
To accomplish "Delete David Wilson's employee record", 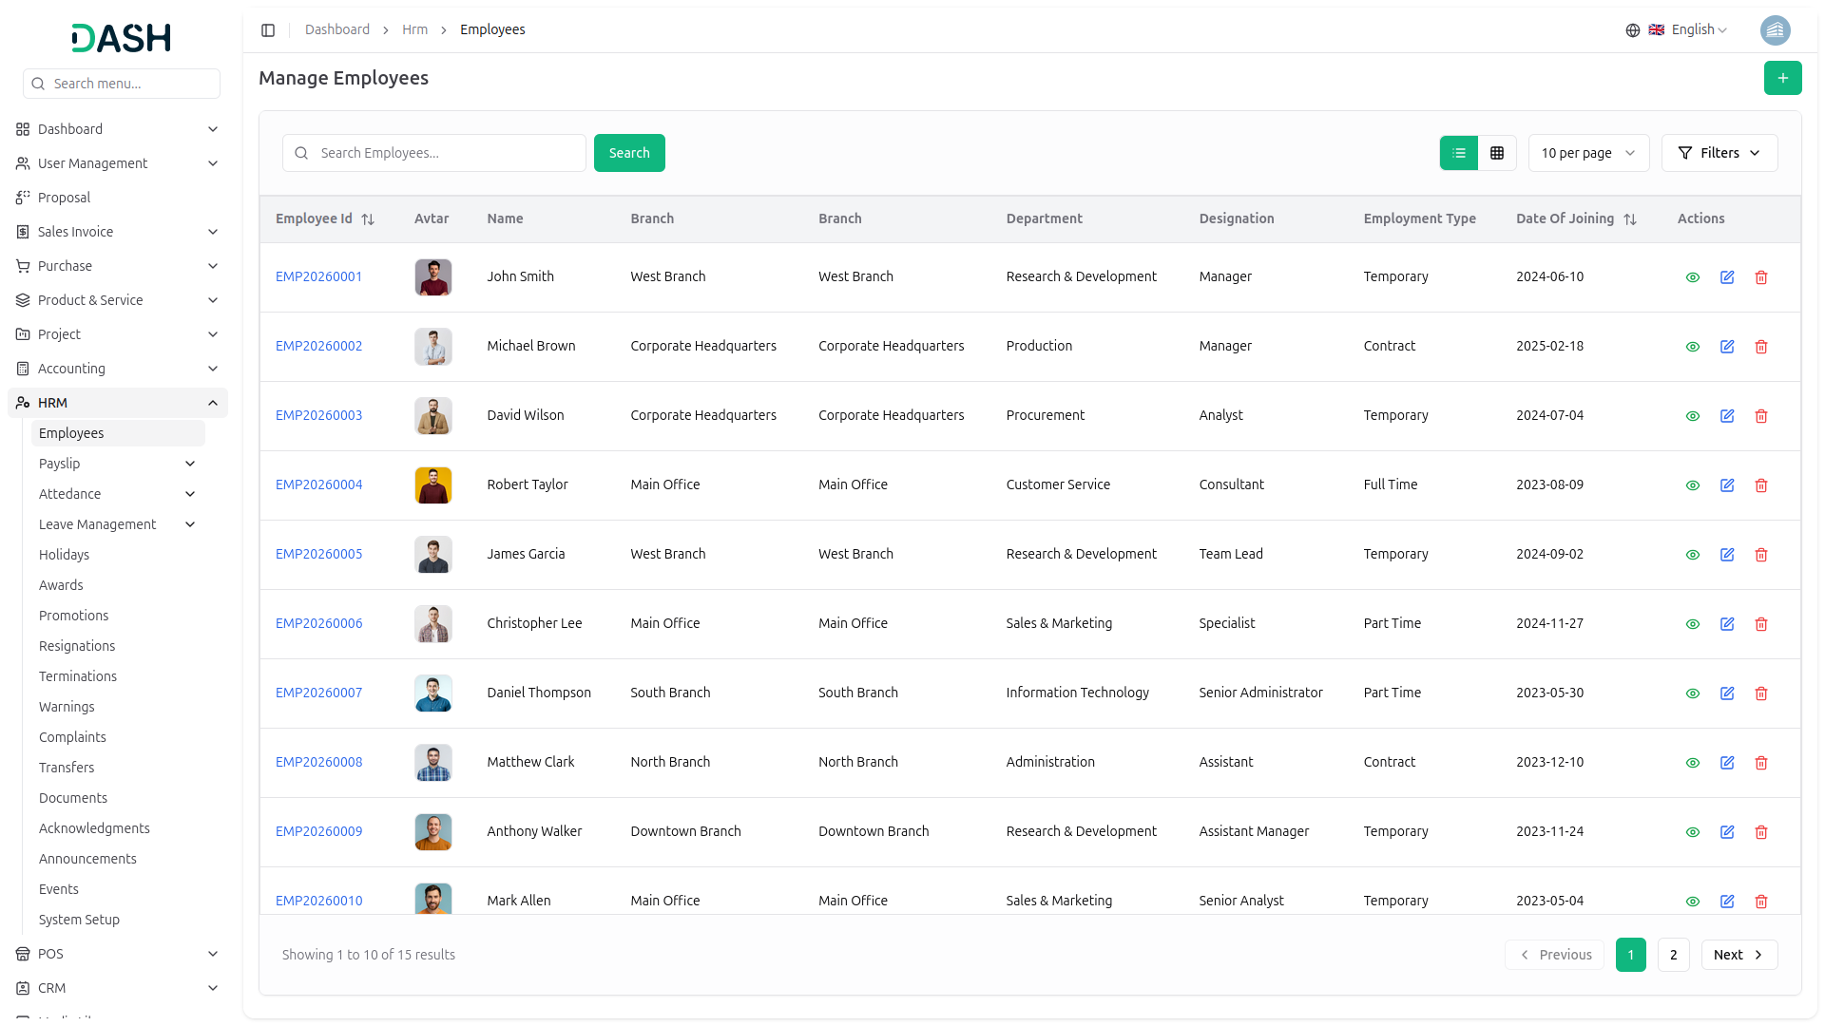I will (1761, 416).
